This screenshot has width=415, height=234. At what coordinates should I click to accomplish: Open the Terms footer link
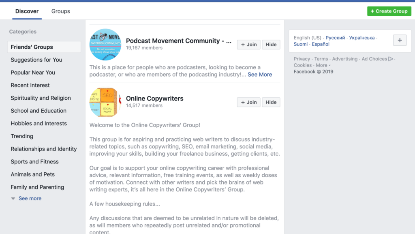pyautogui.click(x=321, y=59)
